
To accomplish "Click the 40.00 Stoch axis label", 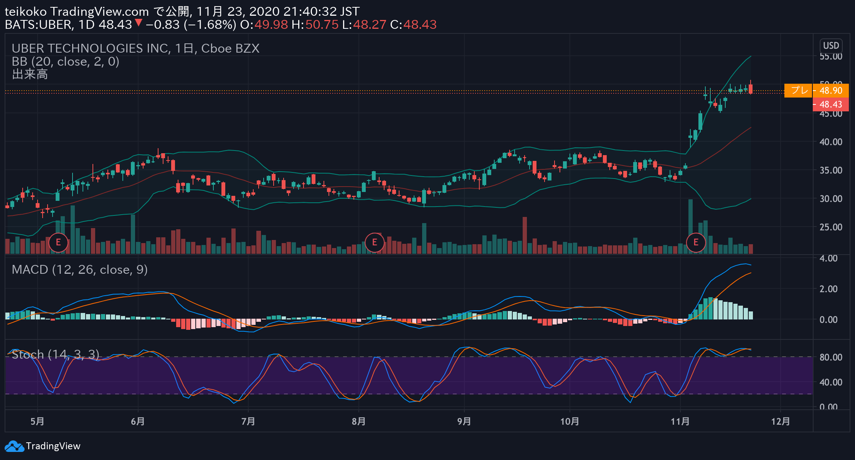I will click(x=831, y=382).
